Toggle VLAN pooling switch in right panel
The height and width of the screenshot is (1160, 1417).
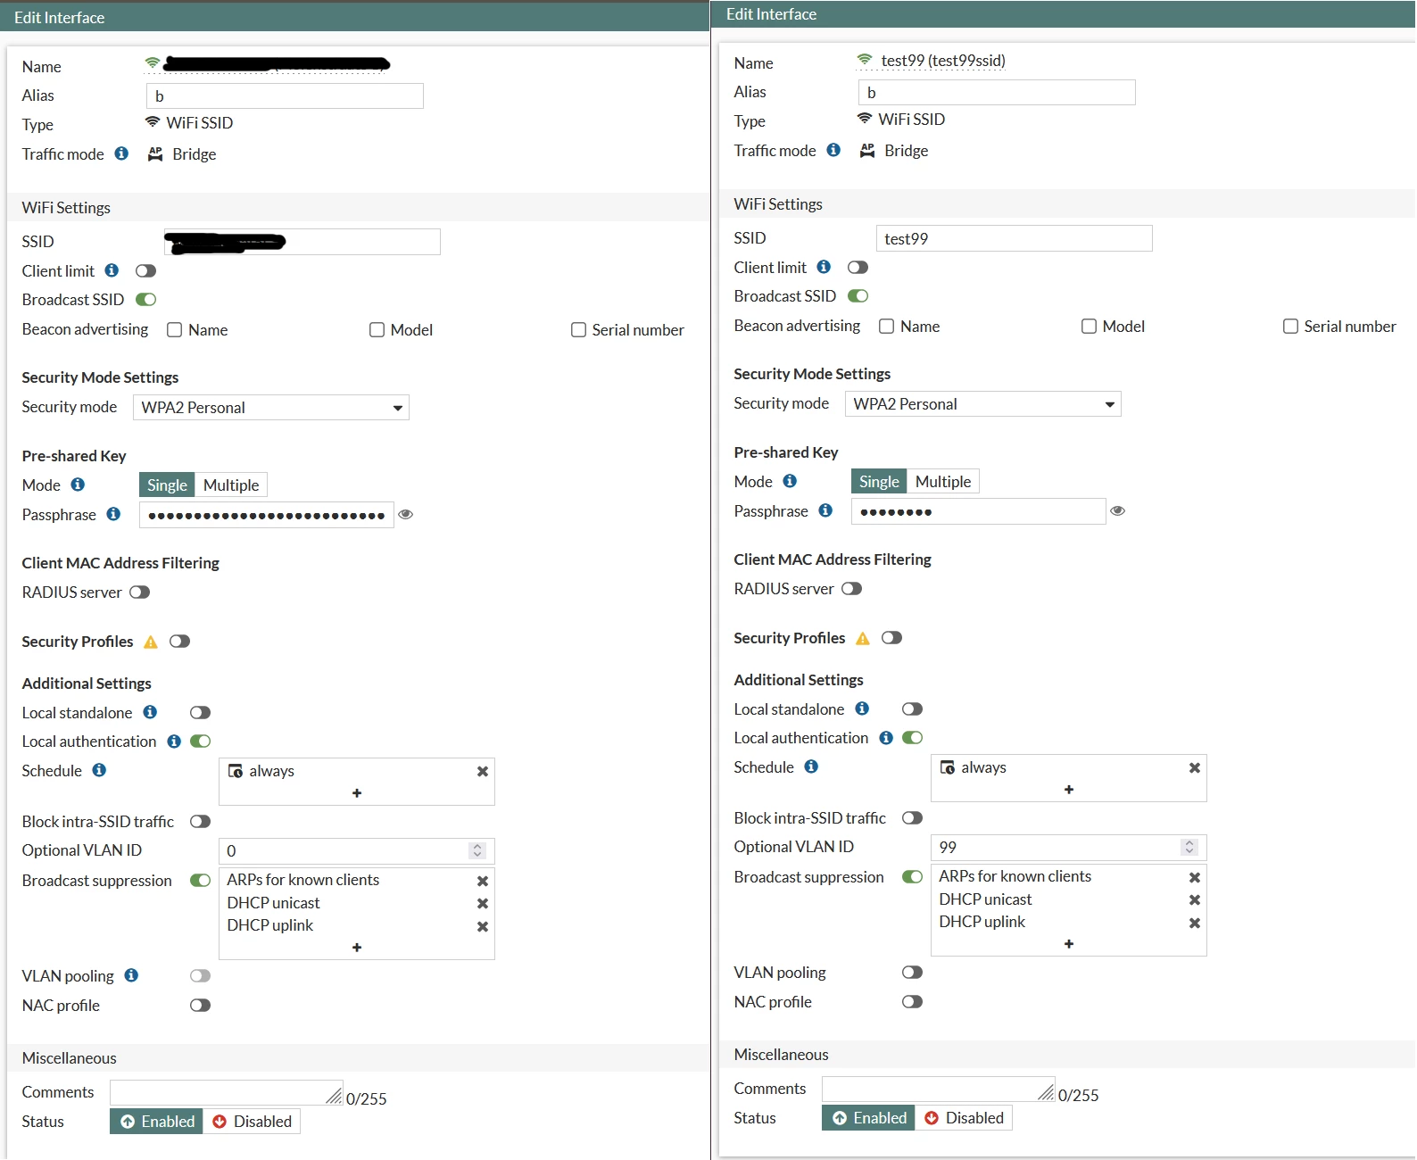click(x=913, y=972)
